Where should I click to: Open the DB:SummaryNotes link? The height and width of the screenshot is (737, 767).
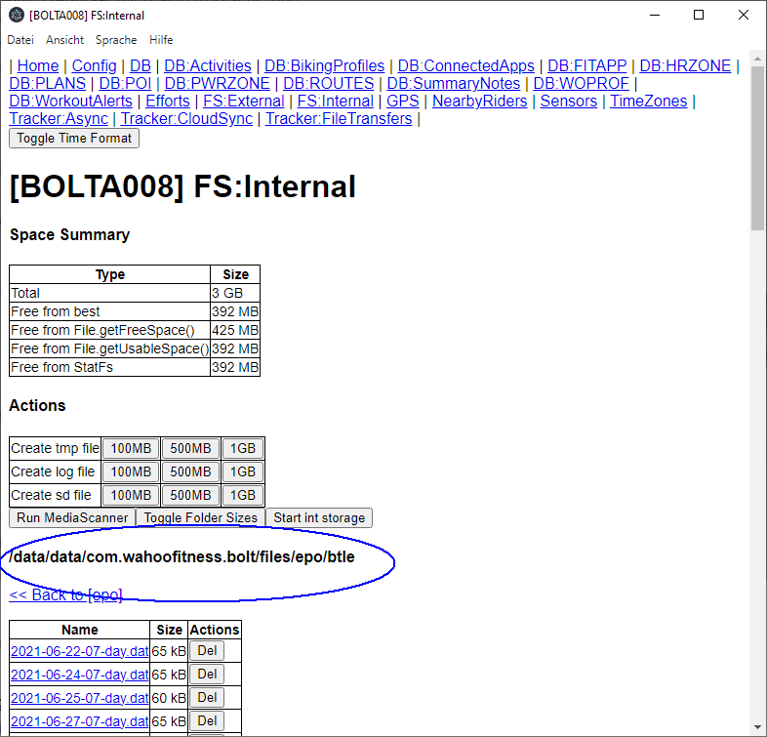pos(453,83)
